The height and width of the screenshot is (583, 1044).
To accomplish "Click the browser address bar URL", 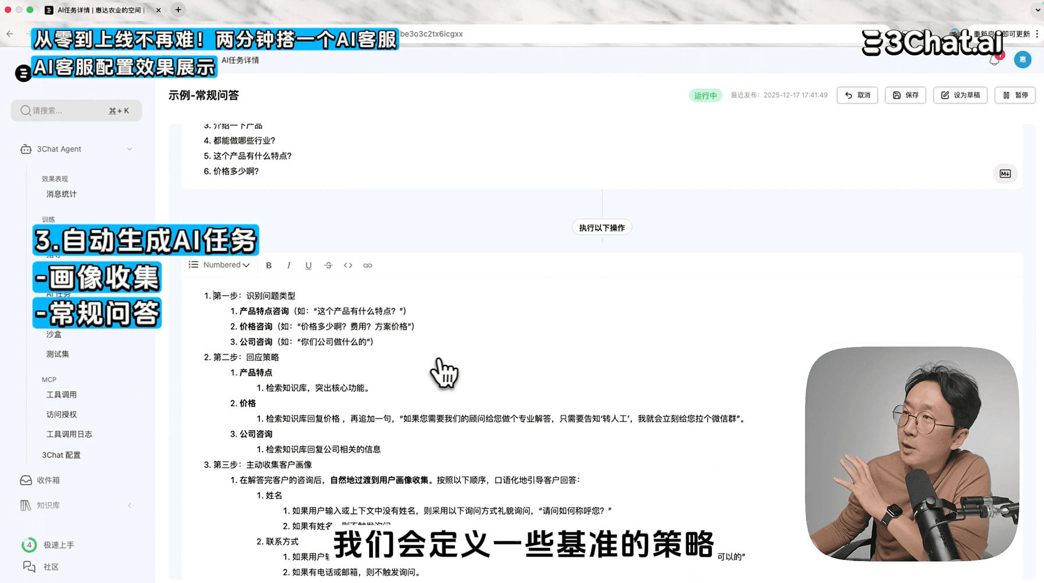I will click(x=431, y=34).
